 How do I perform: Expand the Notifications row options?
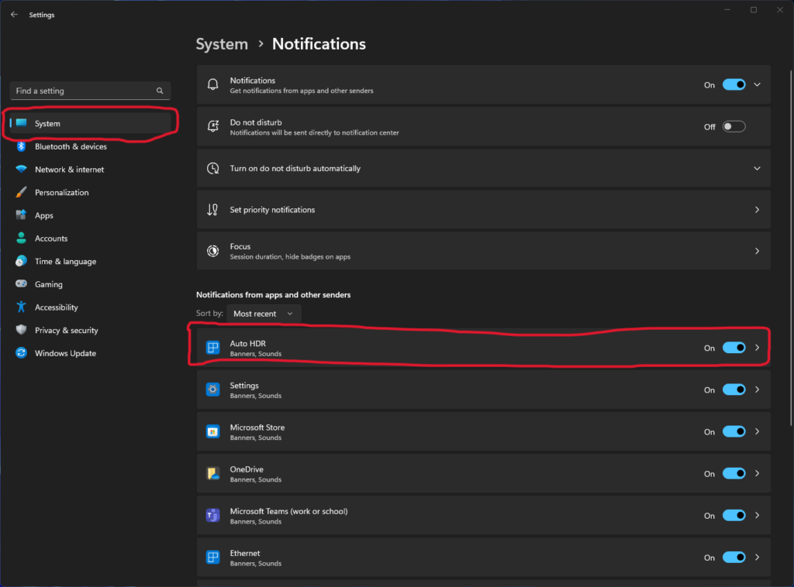pos(757,84)
